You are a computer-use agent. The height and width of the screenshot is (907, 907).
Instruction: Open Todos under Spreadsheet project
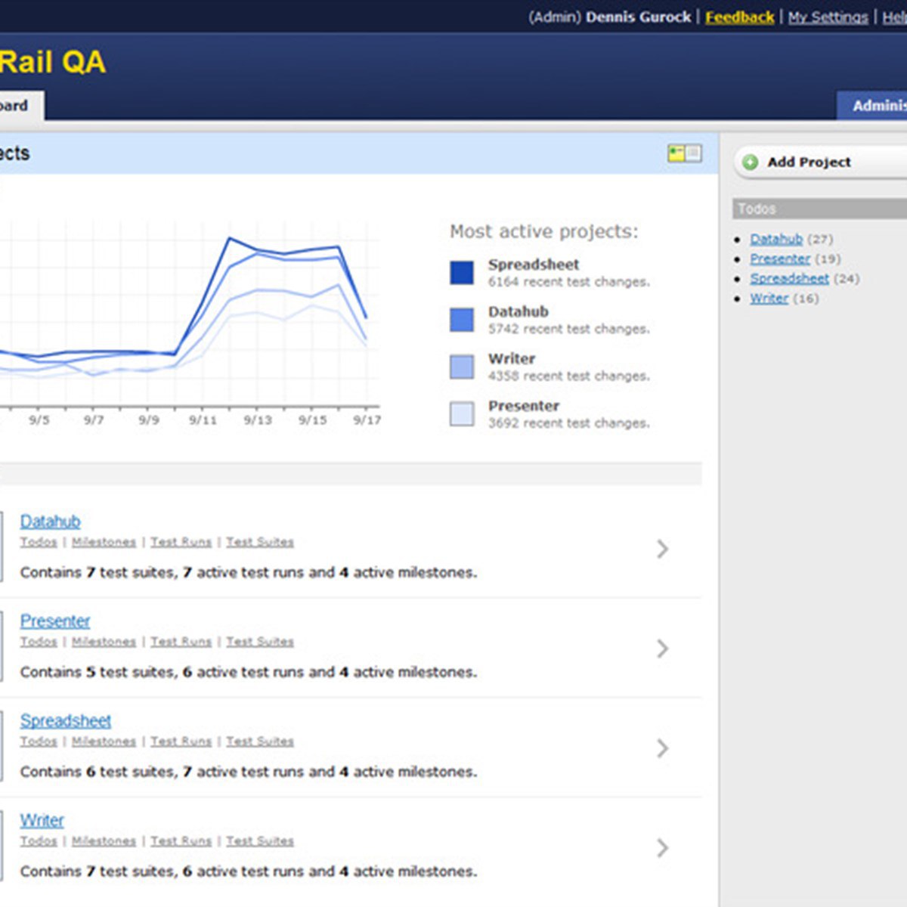pyautogui.click(x=39, y=741)
